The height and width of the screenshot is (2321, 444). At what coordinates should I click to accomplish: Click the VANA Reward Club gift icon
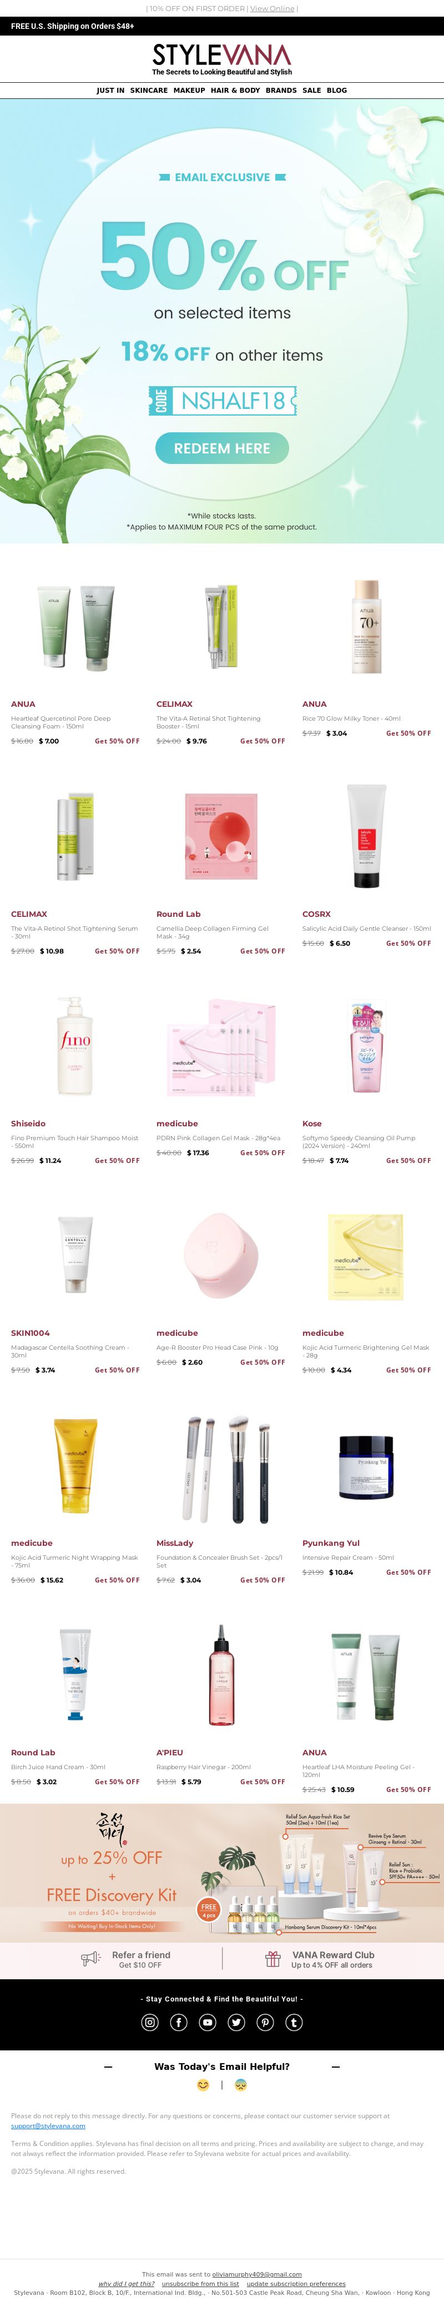pyautogui.click(x=273, y=1959)
